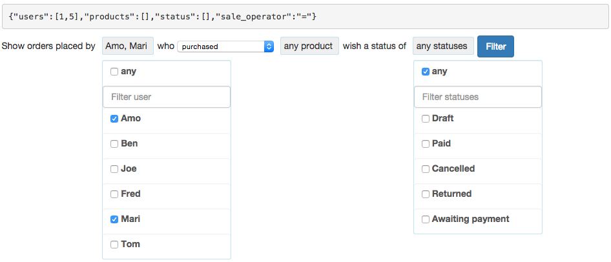Select the Ben user checkbox
The height and width of the screenshot is (262, 611).
click(114, 144)
